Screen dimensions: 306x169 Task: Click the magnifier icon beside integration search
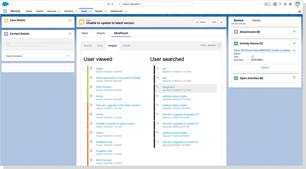(x=157, y=87)
